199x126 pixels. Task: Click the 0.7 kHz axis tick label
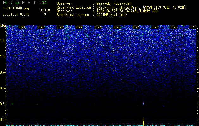(x=3, y=104)
